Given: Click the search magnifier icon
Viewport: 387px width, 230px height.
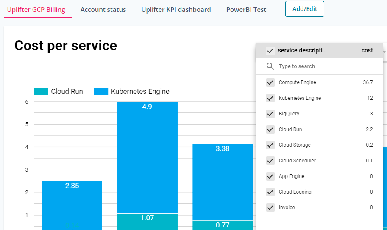Looking at the screenshot, I should pos(270,66).
